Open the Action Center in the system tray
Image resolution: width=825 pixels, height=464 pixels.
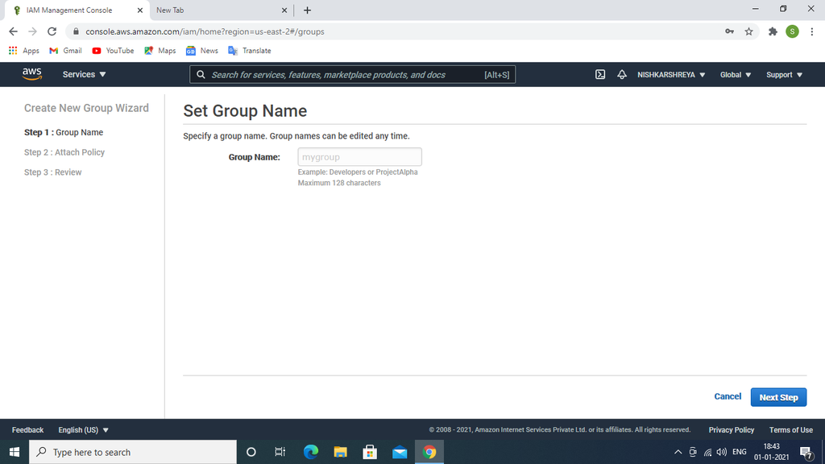(x=808, y=452)
